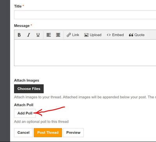Click the Add Poll button
Image resolution: width=156 pixels, height=142 pixels.
25,113
